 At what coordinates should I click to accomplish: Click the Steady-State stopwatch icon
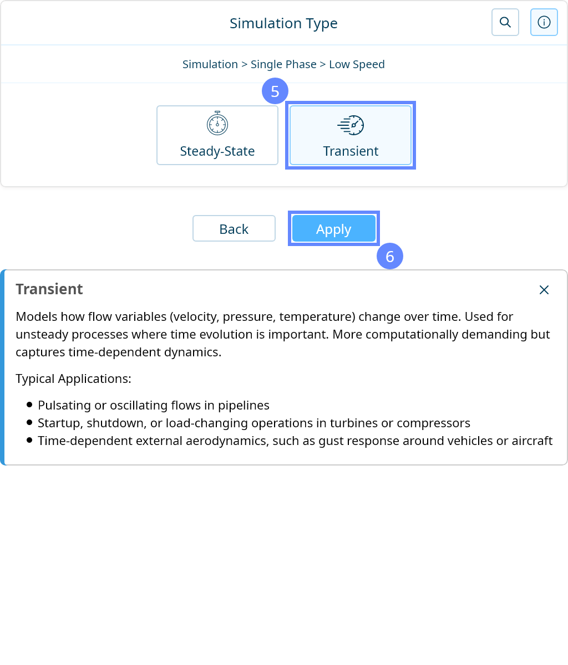[x=217, y=123]
